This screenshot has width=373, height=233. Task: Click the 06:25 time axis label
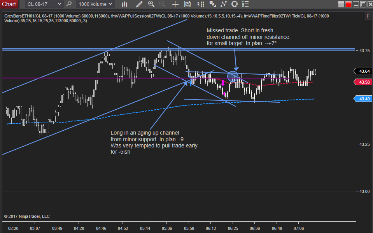[233, 228]
